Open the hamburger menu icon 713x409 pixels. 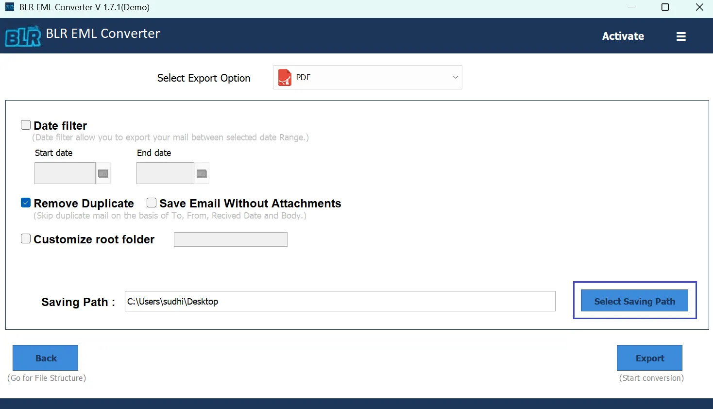(x=681, y=36)
